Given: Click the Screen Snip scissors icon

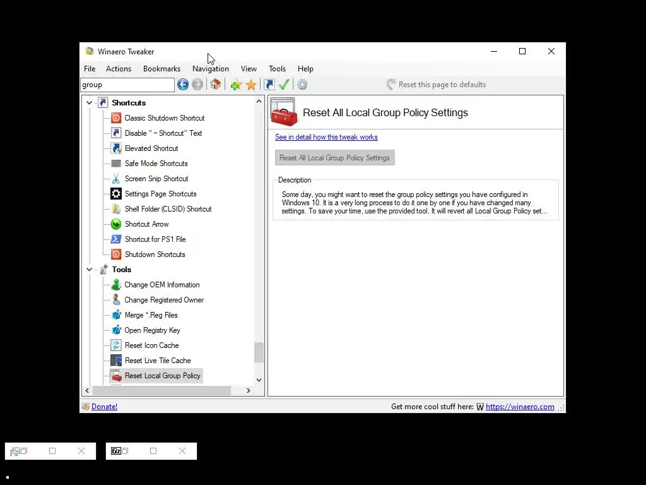Looking at the screenshot, I should [x=116, y=179].
